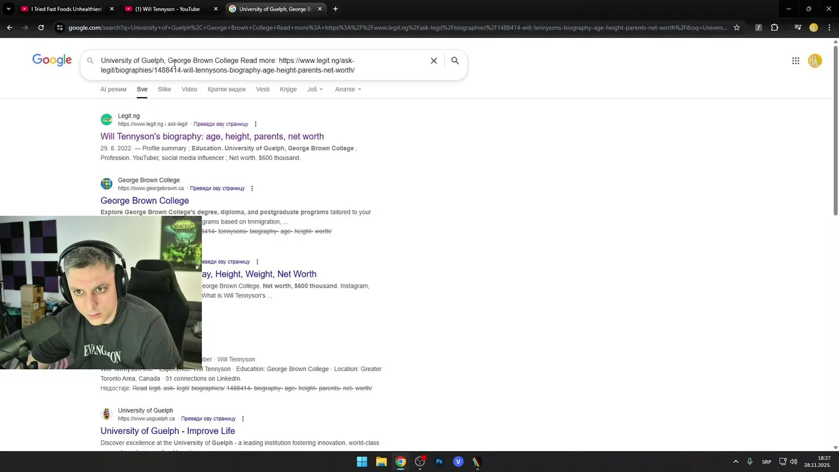
Task: Bookmark this page with the star
Action: click(737, 28)
